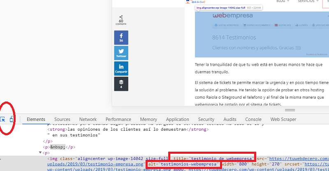Click the DevTools panel resize handle
The width and height of the screenshot is (329, 171).
click(x=290, y=110)
